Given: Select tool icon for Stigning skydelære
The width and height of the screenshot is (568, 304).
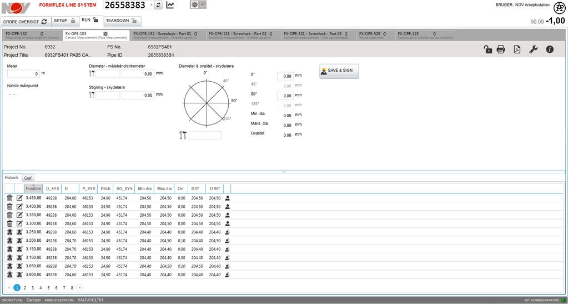Looking at the screenshot, I should tap(92, 95).
